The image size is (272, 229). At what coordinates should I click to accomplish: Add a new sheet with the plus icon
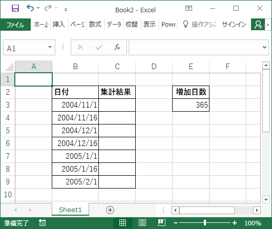(110, 210)
